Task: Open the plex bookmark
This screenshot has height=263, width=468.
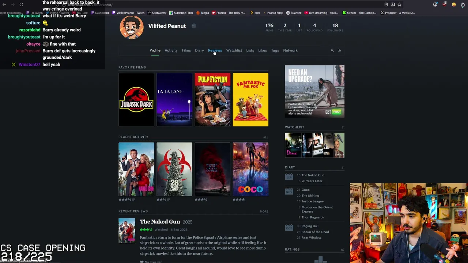Action: (255, 13)
